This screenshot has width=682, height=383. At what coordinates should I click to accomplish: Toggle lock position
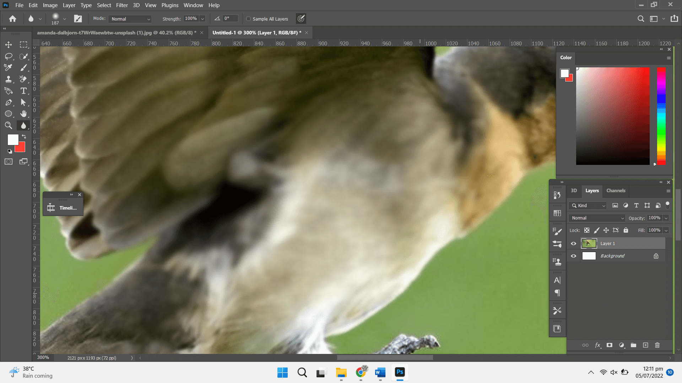pyautogui.click(x=606, y=231)
